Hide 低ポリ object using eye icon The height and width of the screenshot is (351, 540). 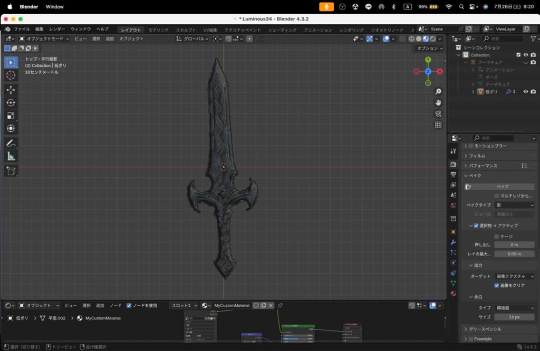click(525, 92)
